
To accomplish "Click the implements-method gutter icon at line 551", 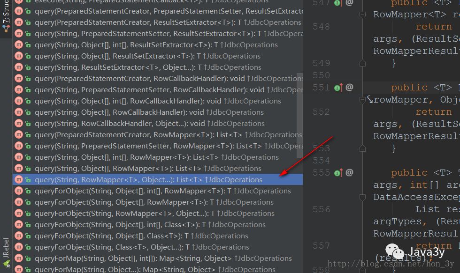I will point(338,88).
